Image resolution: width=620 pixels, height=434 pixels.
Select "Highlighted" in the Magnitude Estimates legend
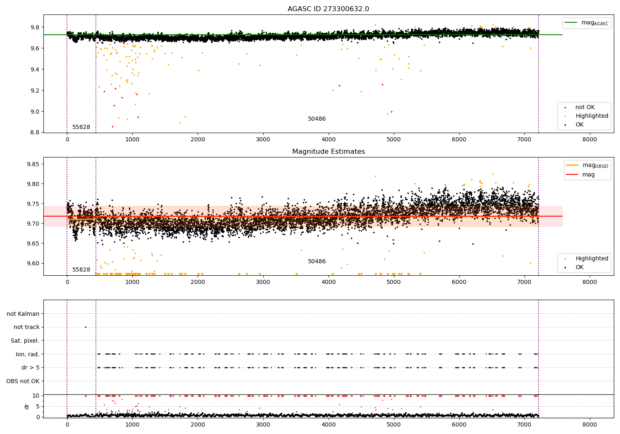[x=592, y=259]
